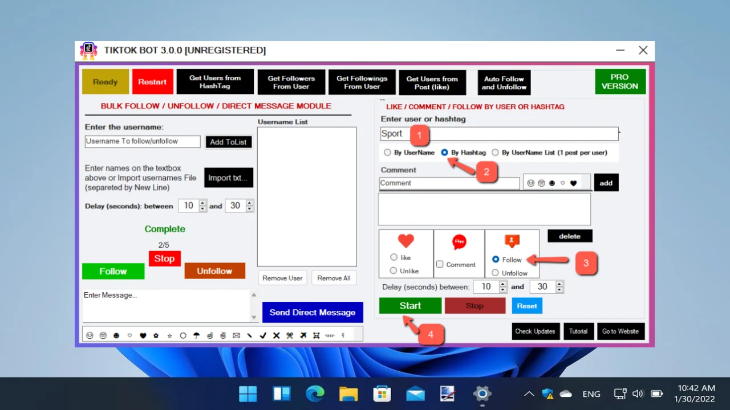Open Settings gear from taskbar

482,393
